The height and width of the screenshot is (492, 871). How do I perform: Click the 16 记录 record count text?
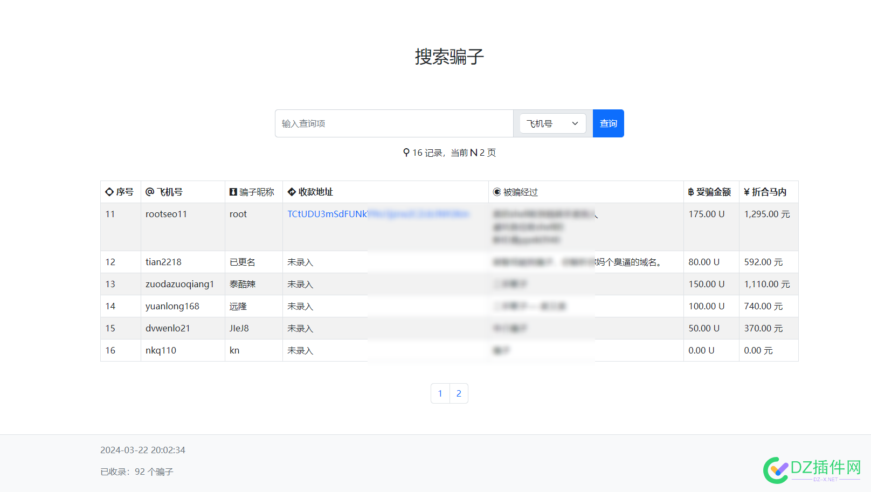(x=427, y=153)
